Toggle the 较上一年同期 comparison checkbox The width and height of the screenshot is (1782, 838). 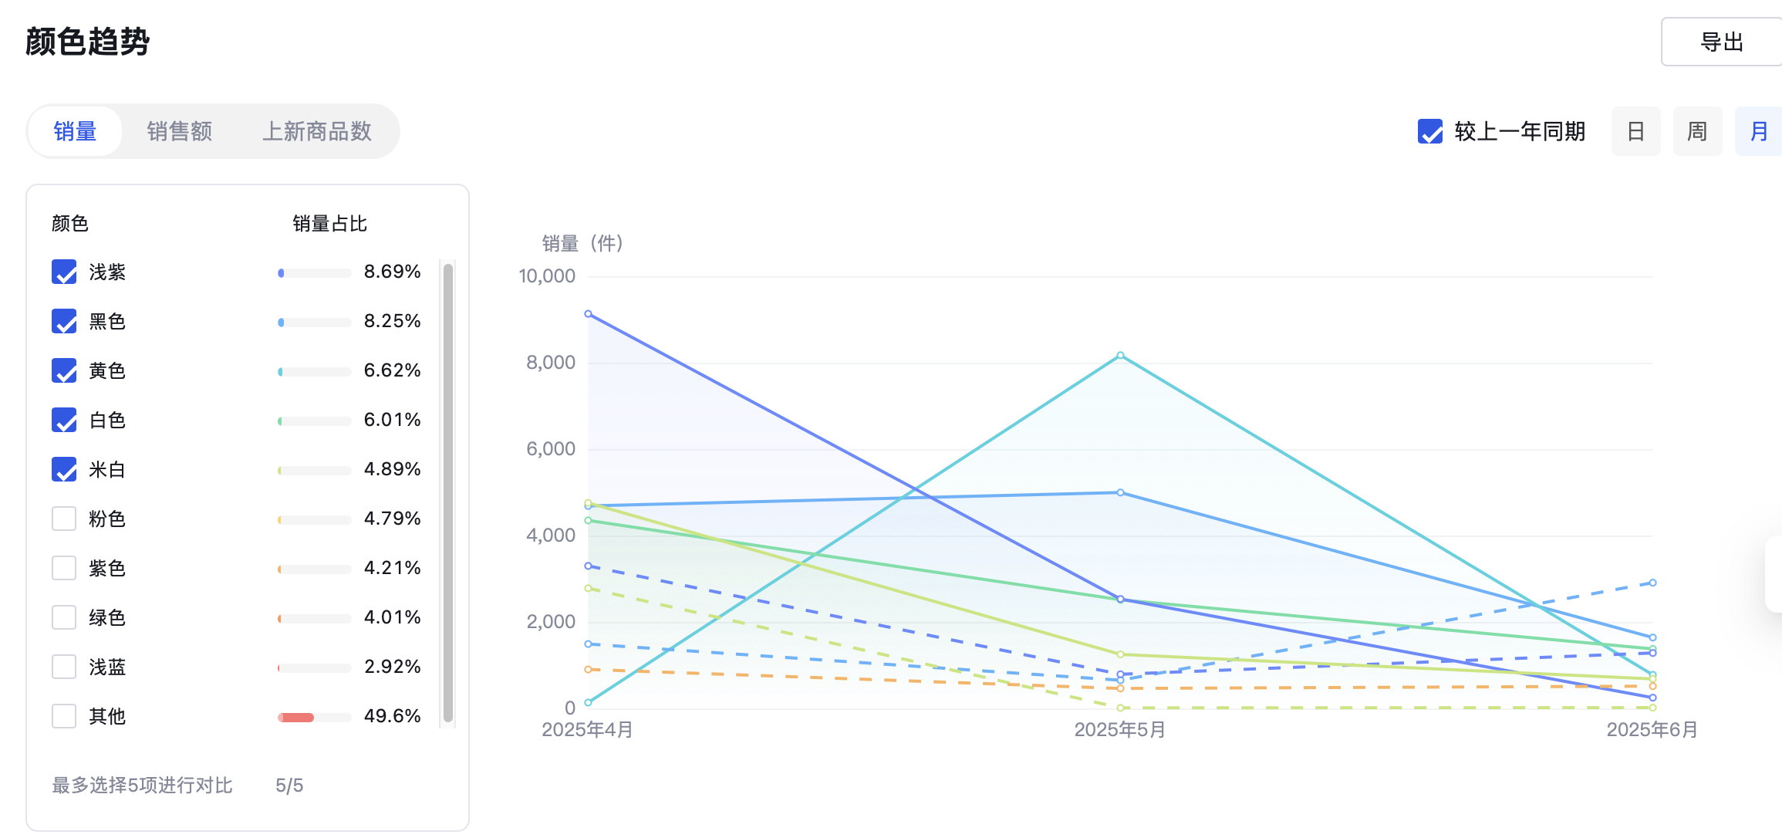pyautogui.click(x=1430, y=131)
